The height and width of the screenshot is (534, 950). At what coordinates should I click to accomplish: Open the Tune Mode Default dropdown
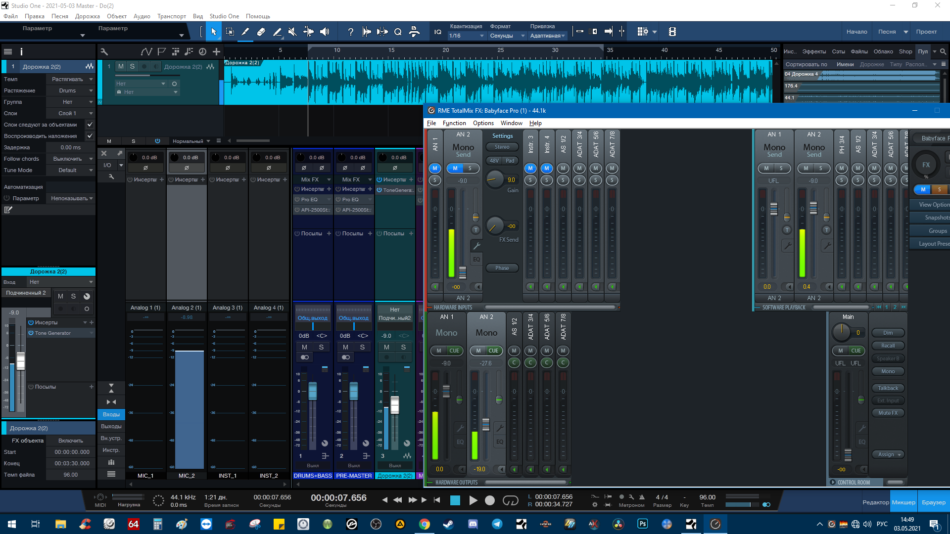[71, 170]
